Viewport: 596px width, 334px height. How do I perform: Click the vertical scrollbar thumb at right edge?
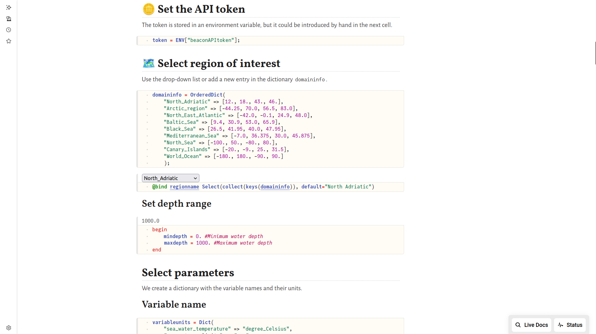[x=595, y=53]
